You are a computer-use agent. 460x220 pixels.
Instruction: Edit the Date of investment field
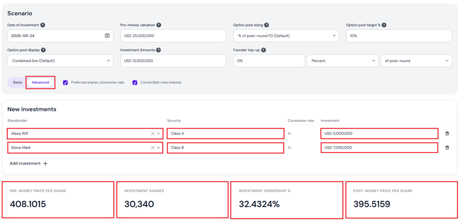click(x=60, y=36)
